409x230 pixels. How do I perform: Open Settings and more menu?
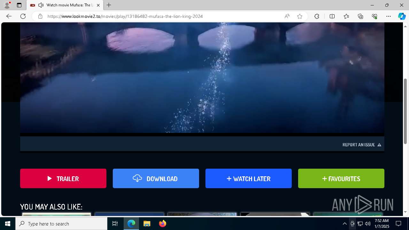tap(389, 16)
